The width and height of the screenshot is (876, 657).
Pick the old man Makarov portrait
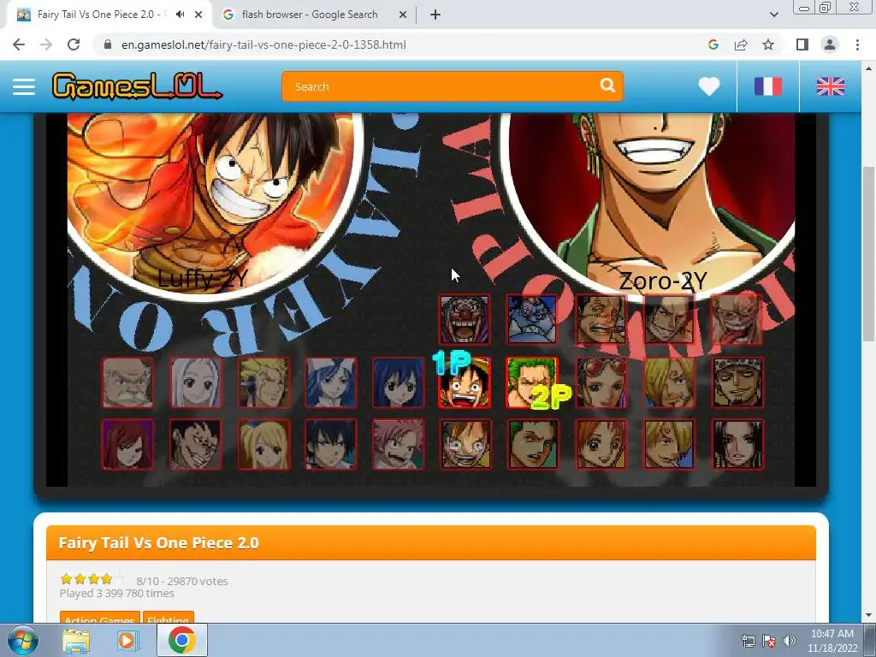tap(127, 382)
